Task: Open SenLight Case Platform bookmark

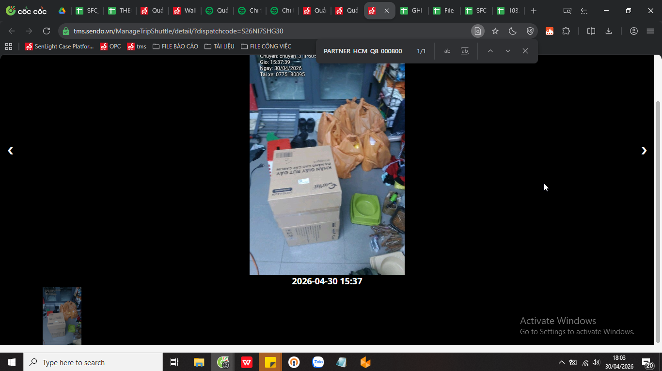Action: click(60, 46)
